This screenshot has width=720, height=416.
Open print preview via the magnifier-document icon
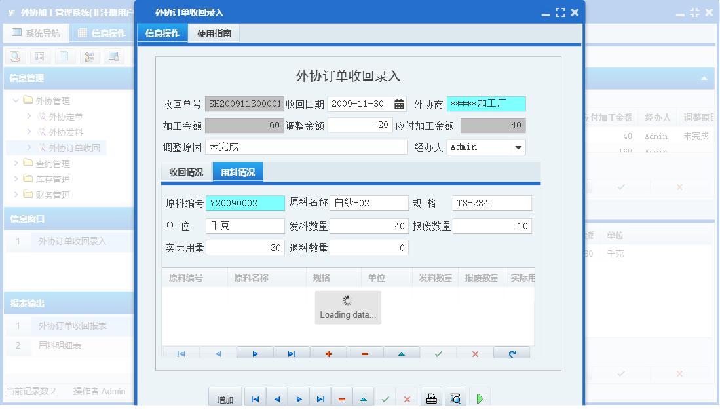click(455, 396)
